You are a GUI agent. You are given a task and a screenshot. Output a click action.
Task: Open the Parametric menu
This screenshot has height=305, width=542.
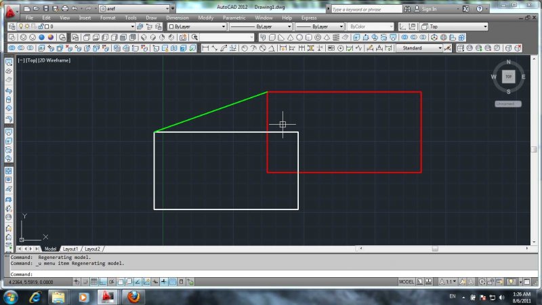point(234,18)
